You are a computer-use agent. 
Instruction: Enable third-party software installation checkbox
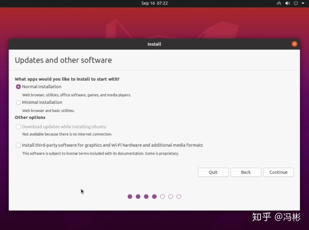[18, 145]
